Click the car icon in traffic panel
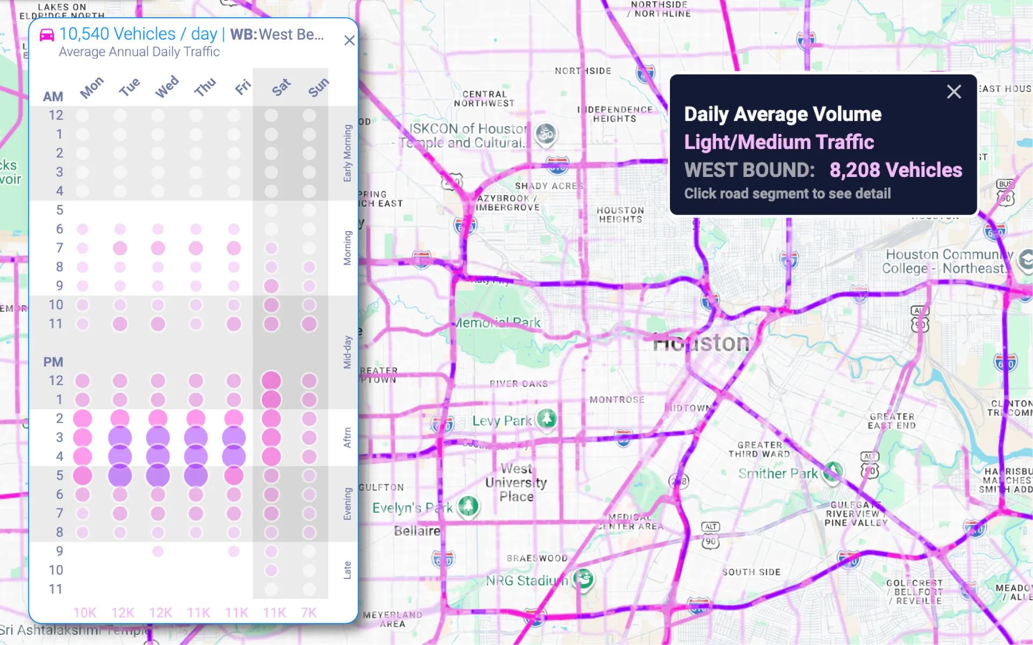This screenshot has width=1033, height=645. click(47, 35)
